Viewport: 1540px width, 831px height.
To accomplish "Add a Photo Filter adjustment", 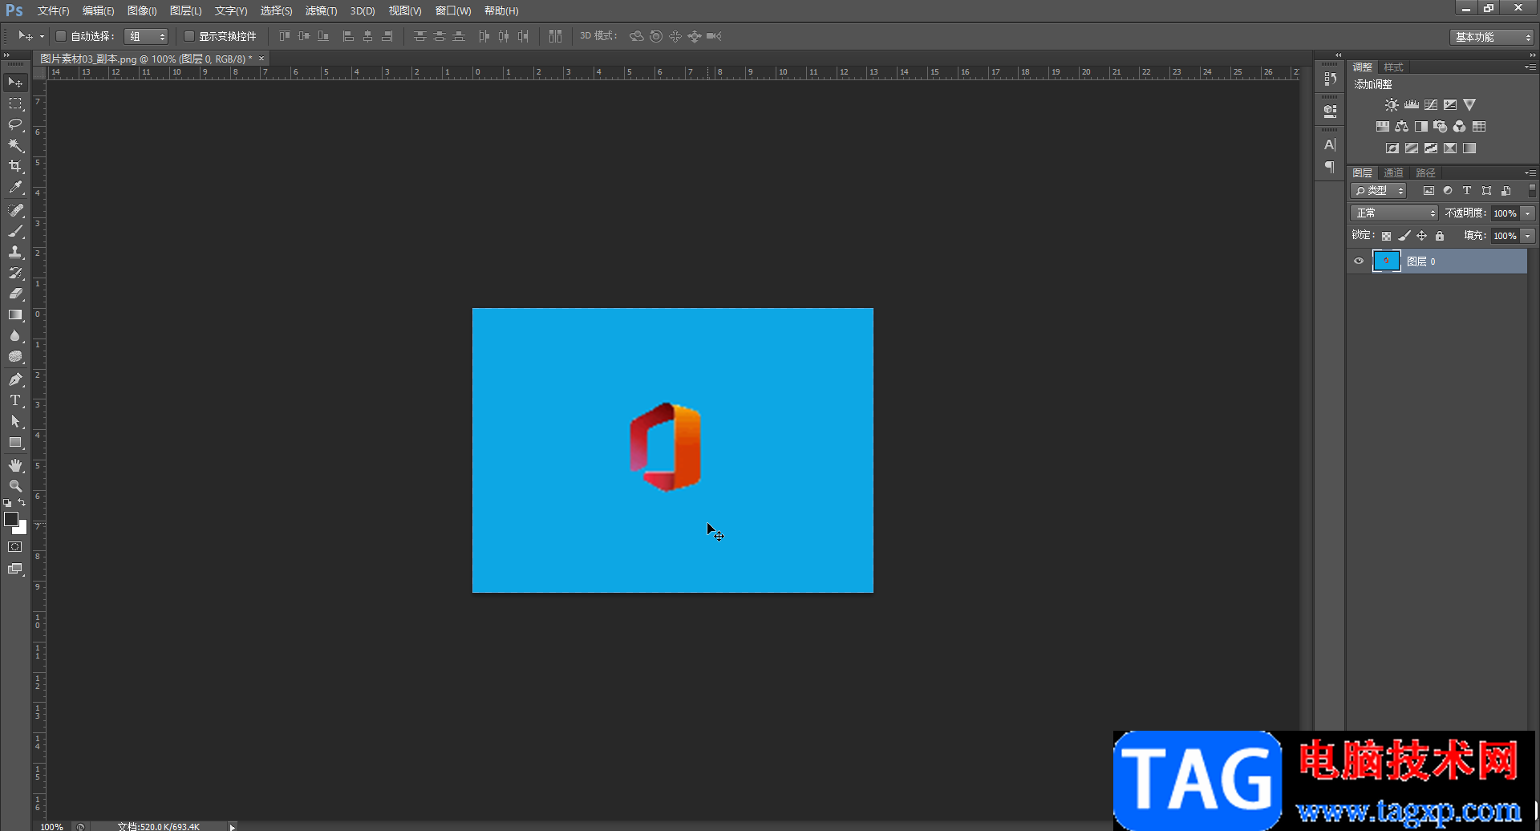I will 1441,127.
